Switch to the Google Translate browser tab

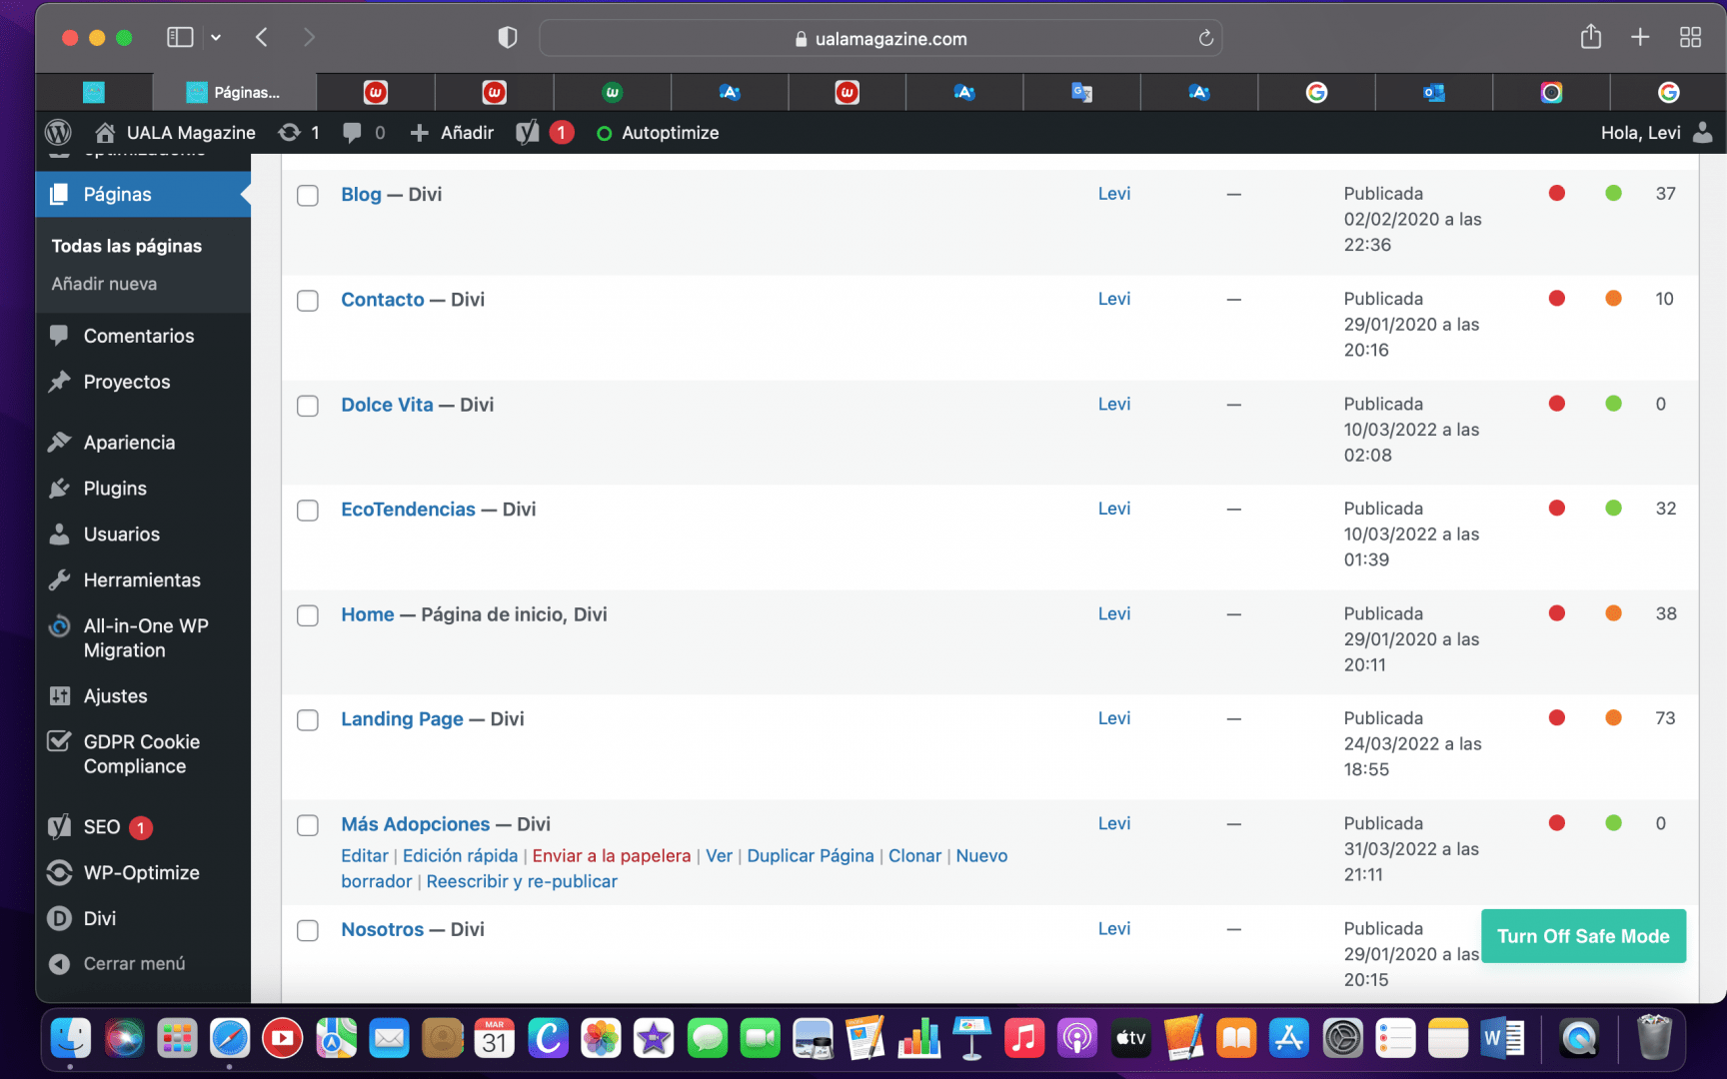tap(1081, 92)
